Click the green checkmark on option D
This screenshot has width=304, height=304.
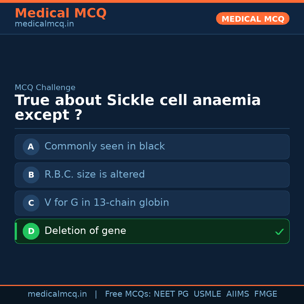click(279, 232)
